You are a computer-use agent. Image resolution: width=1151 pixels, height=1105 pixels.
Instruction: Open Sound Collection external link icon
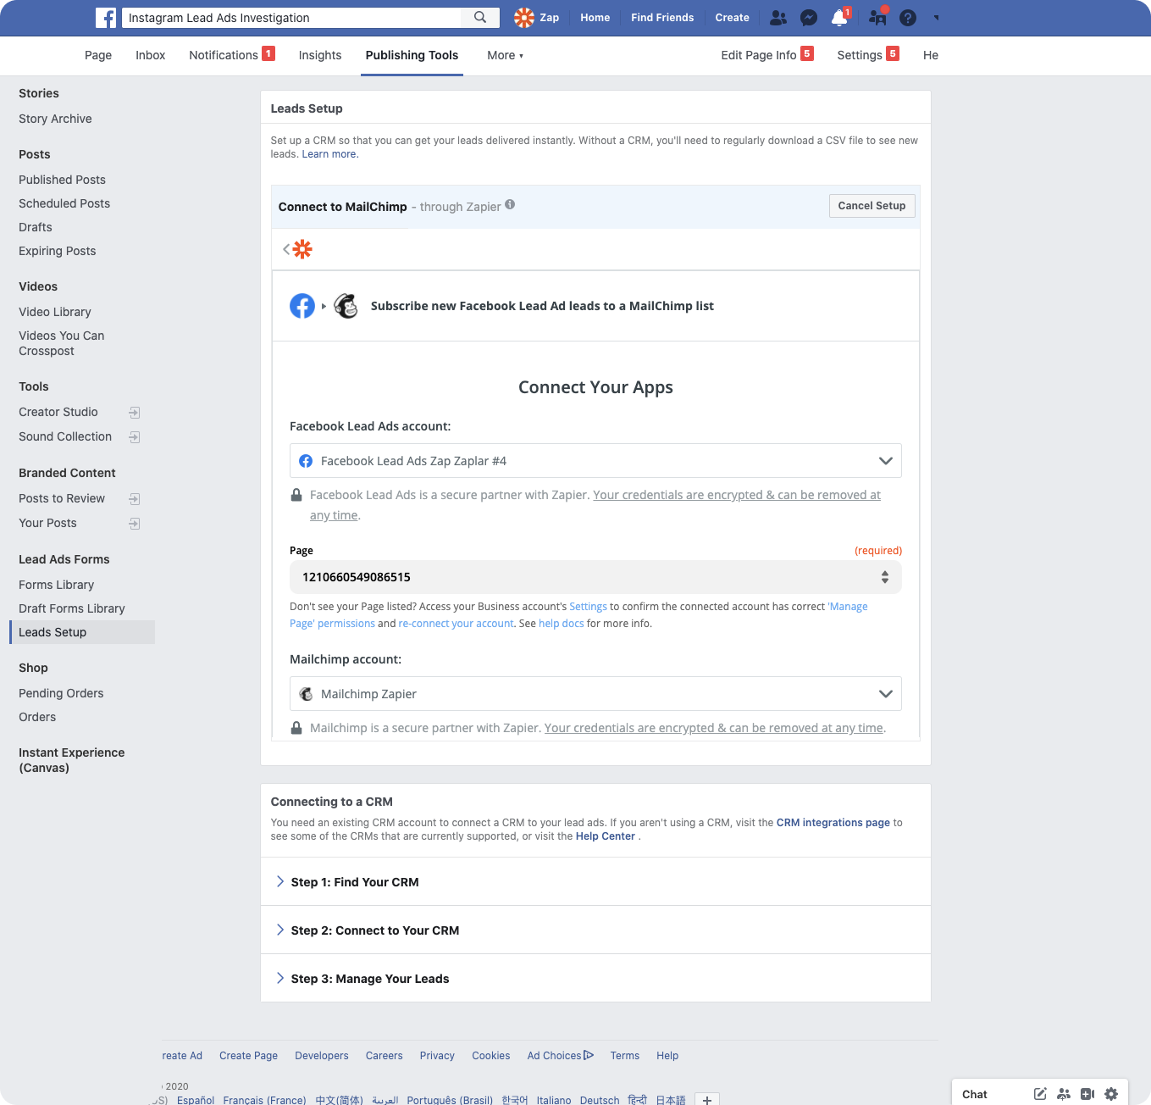point(134,437)
